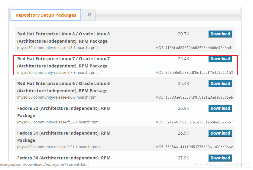Click the status bar URL ev.mysql.com/downloads/repo/yum
This screenshot has height=170, width=253.
tap(43, 165)
